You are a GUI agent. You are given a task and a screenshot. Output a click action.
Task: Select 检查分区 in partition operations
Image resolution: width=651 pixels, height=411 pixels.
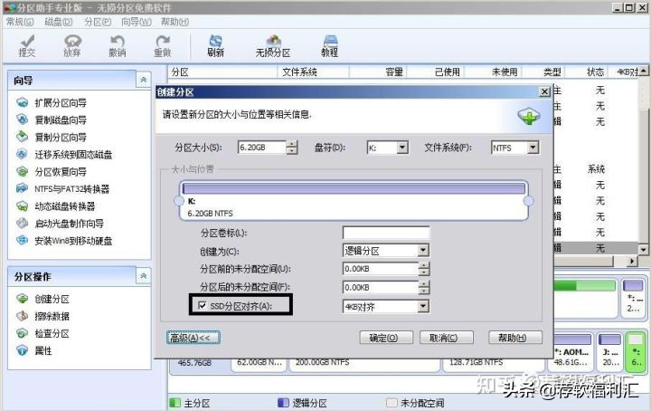coord(42,333)
